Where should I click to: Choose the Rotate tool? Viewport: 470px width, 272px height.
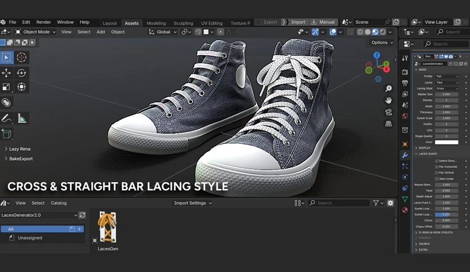click(x=21, y=73)
